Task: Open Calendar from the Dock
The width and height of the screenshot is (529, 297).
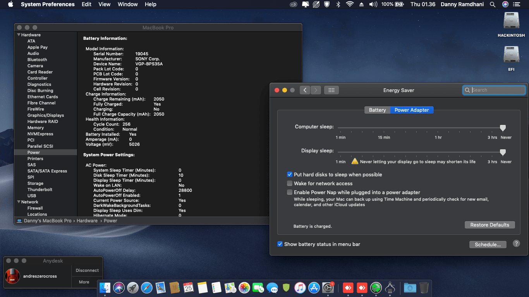Action: point(189,288)
